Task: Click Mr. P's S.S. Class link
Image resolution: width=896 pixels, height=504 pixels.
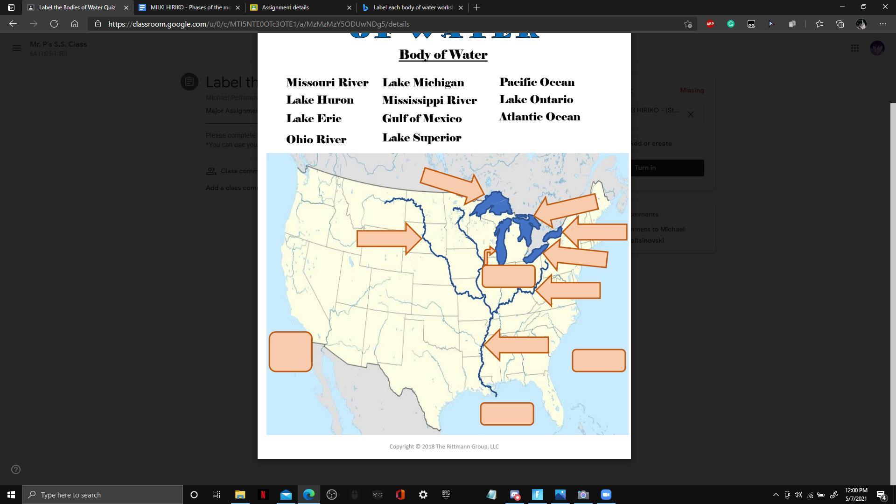Action: point(58,44)
